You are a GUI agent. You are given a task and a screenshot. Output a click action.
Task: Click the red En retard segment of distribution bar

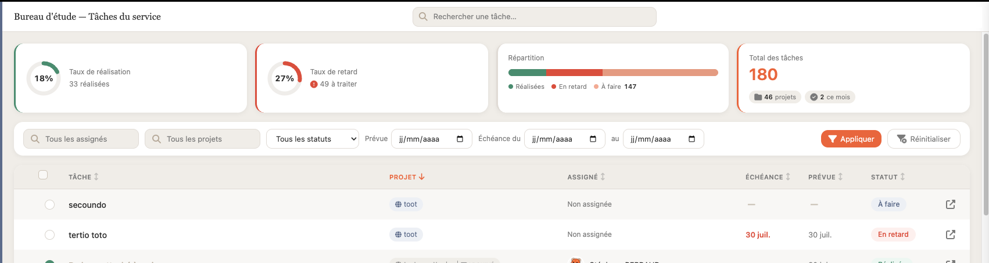[x=574, y=73]
